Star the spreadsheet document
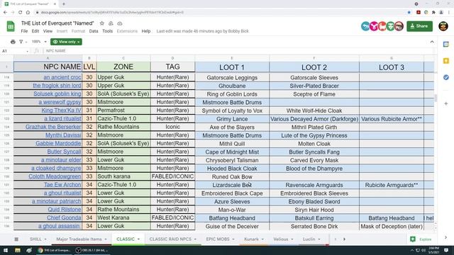The width and height of the screenshot is (454, 255). [102, 23]
